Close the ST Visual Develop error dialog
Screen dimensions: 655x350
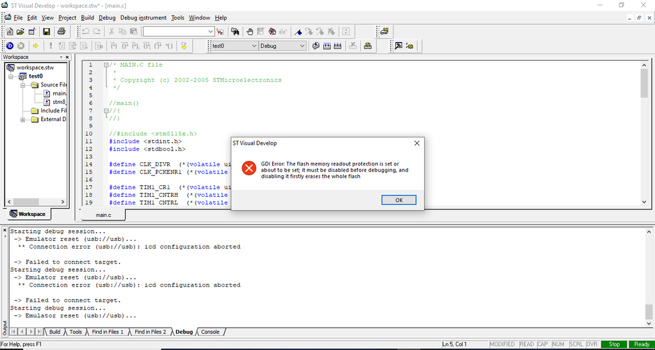(x=416, y=143)
